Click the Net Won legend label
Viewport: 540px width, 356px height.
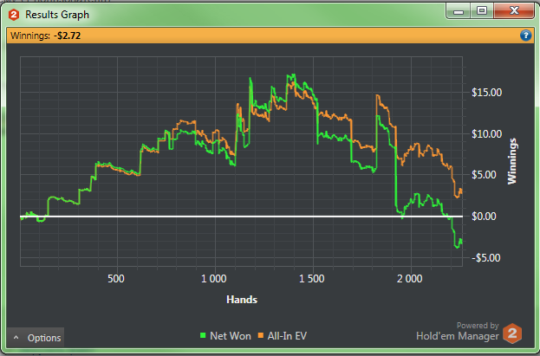click(x=231, y=336)
